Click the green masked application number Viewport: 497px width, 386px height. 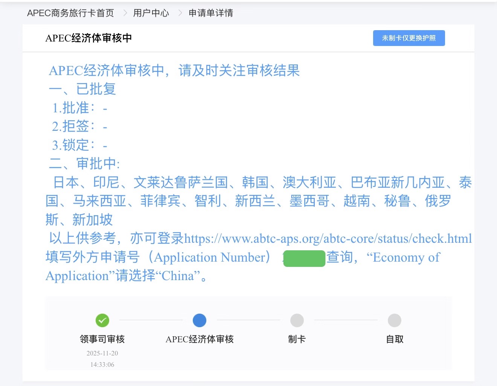304,259
